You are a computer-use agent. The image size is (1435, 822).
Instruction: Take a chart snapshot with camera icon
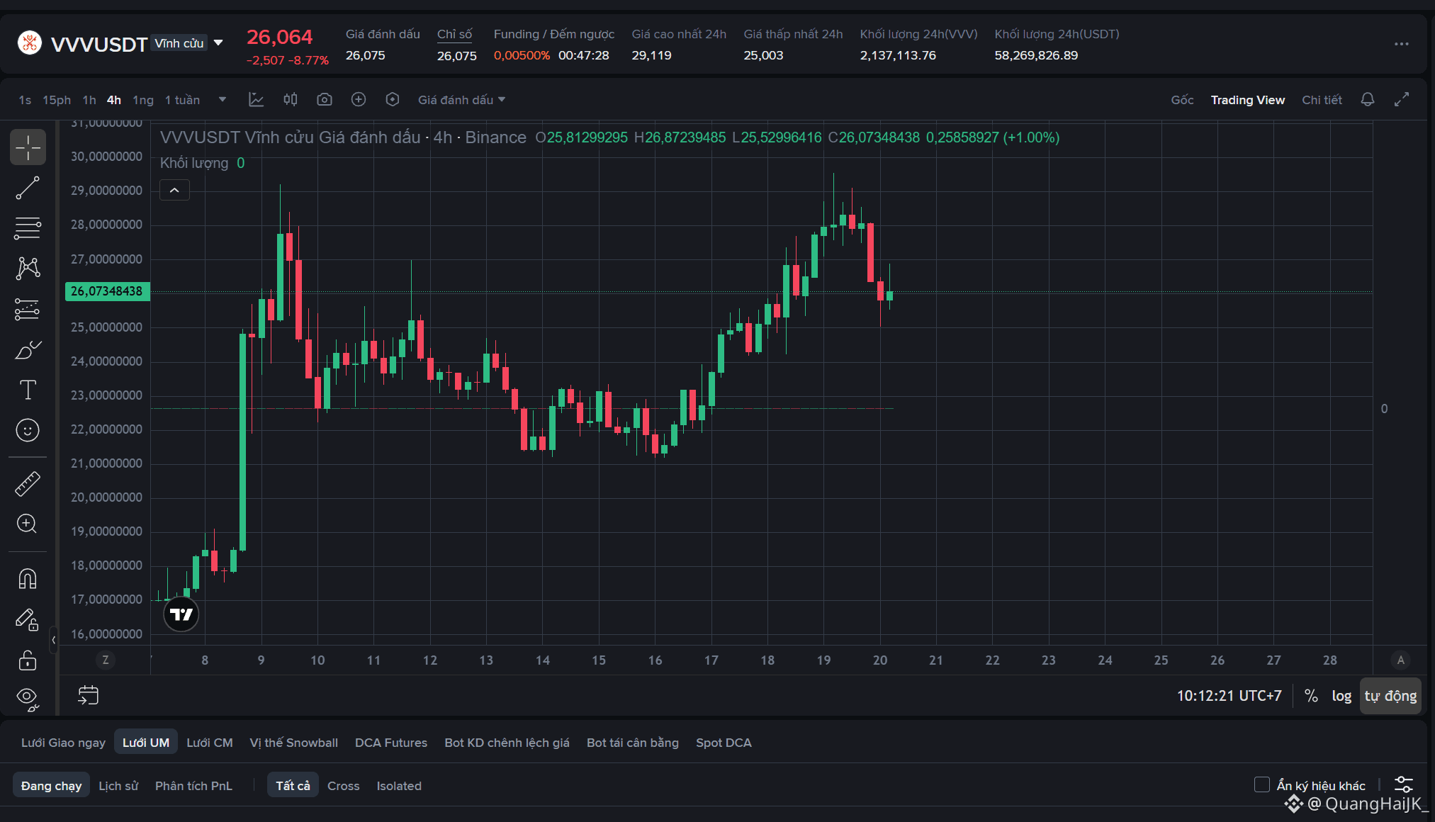[x=325, y=100]
